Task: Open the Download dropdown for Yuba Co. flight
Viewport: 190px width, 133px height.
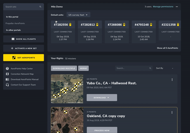Action: pyautogui.click(x=102, y=98)
